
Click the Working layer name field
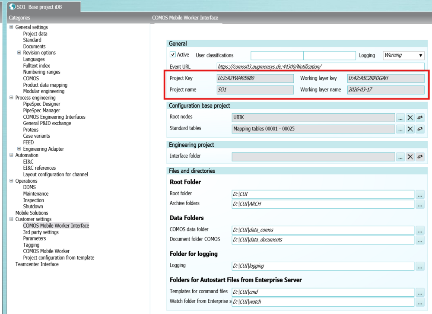click(386, 90)
